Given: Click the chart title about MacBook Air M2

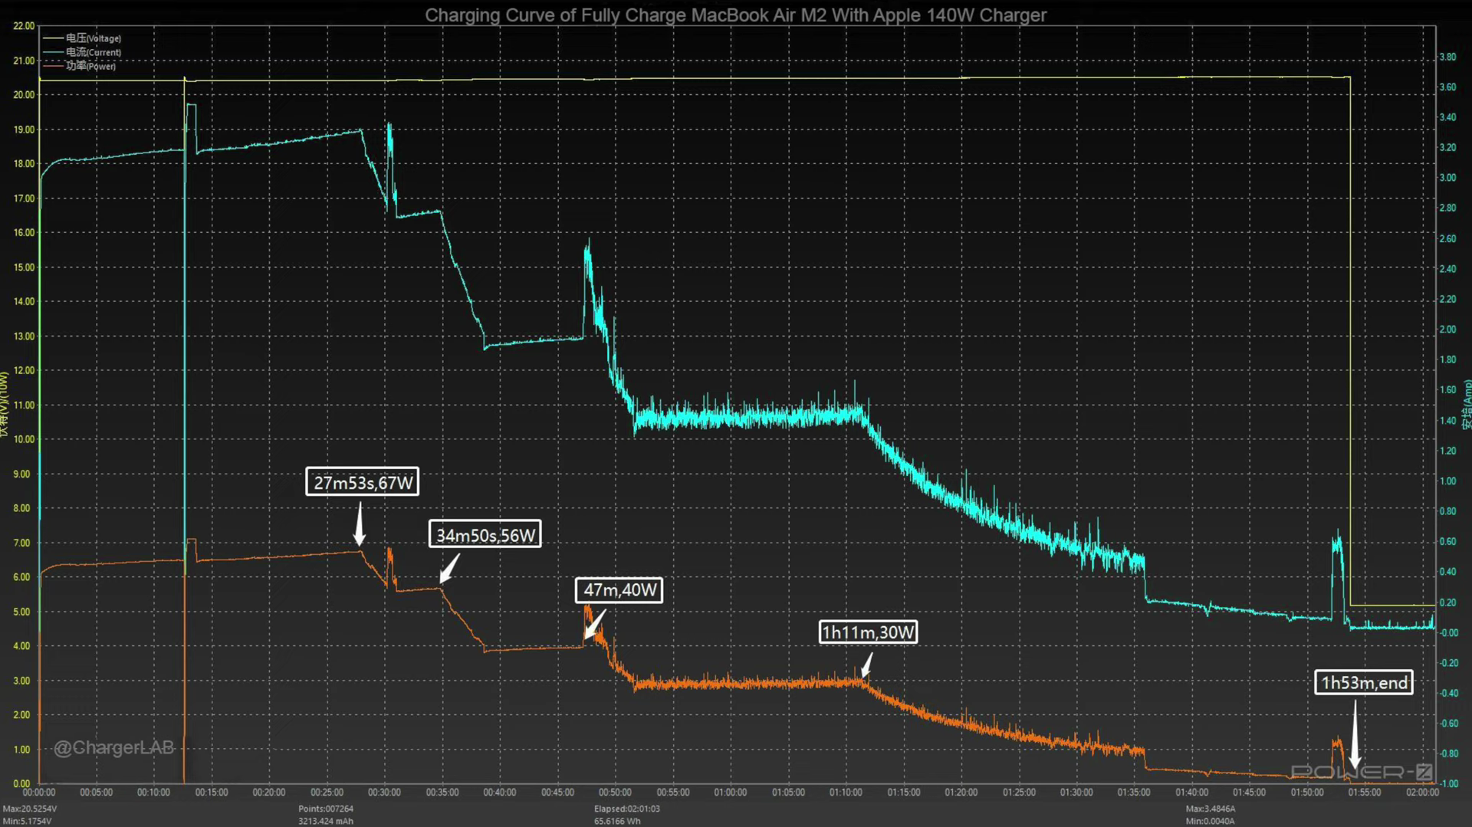Looking at the screenshot, I should pos(735,15).
